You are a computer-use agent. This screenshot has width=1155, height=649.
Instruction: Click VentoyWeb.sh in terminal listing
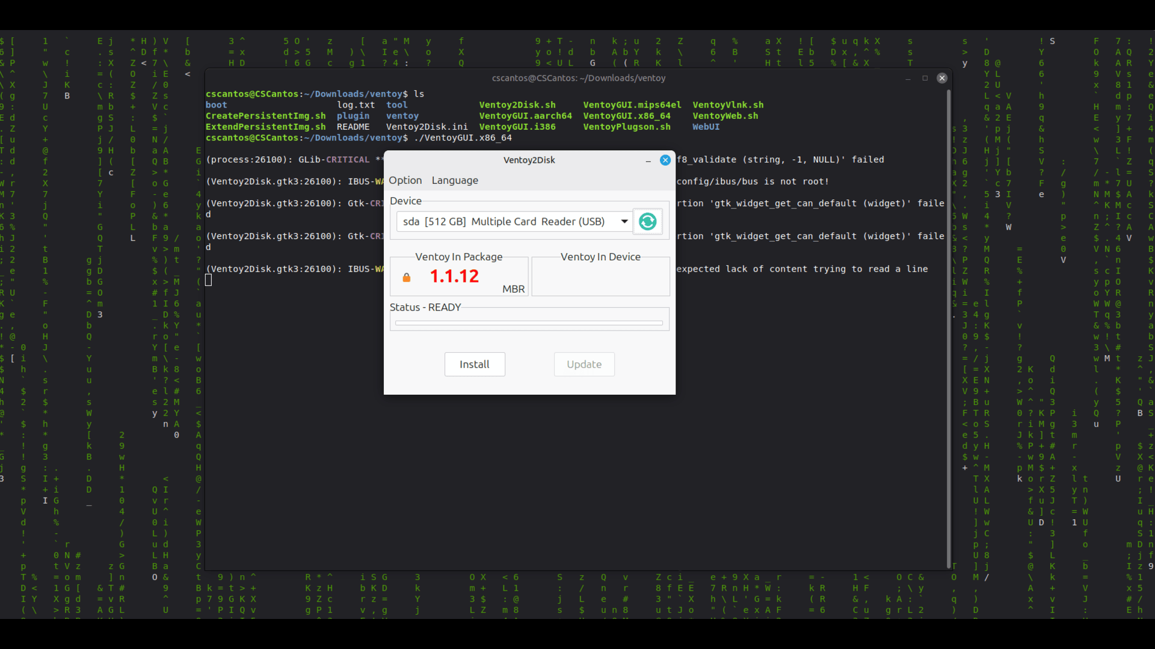(x=725, y=116)
